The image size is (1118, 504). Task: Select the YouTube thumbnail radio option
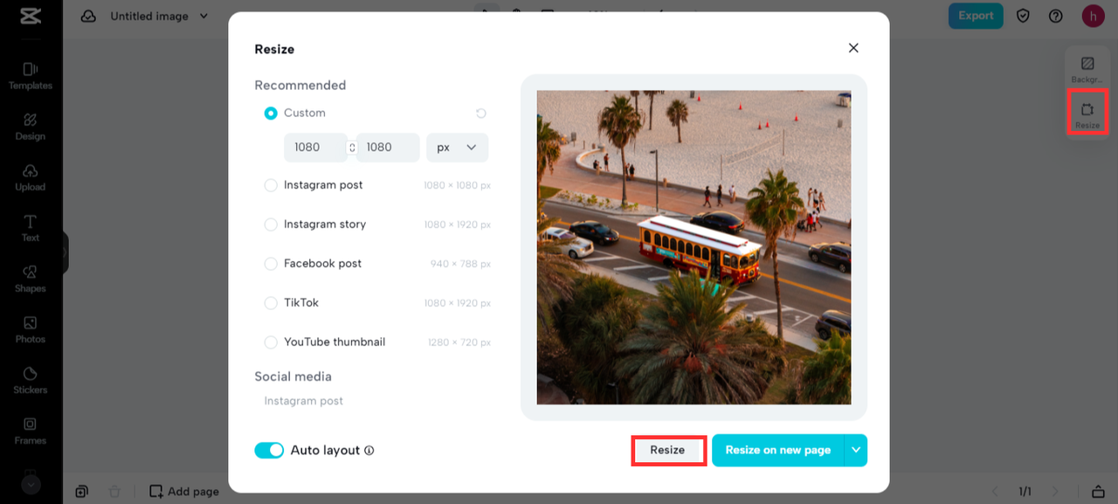pyautogui.click(x=271, y=342)
